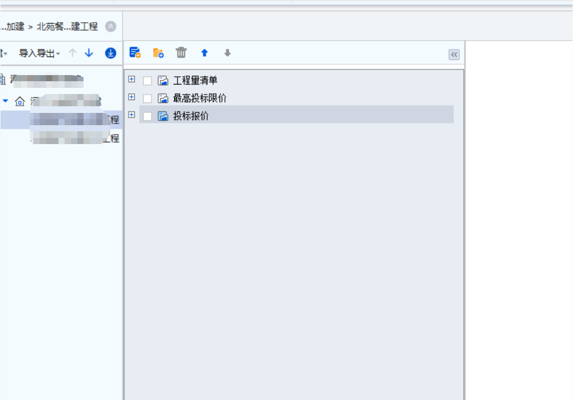
Task: Click the gray move down arrow
Action: pos(227,53)
